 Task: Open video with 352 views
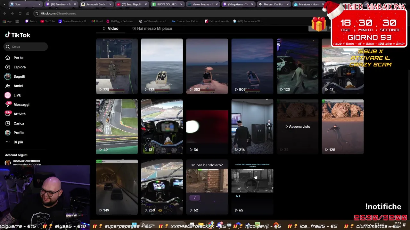pos(207,66)
